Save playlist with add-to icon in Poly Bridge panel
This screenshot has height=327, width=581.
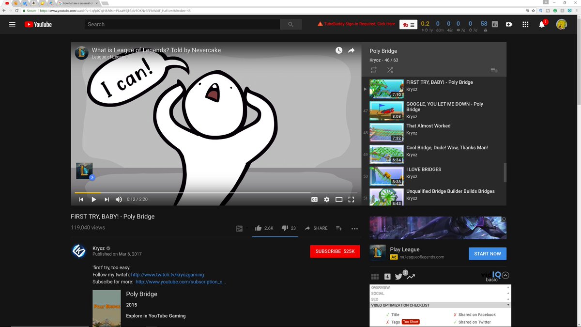[494, 70]
